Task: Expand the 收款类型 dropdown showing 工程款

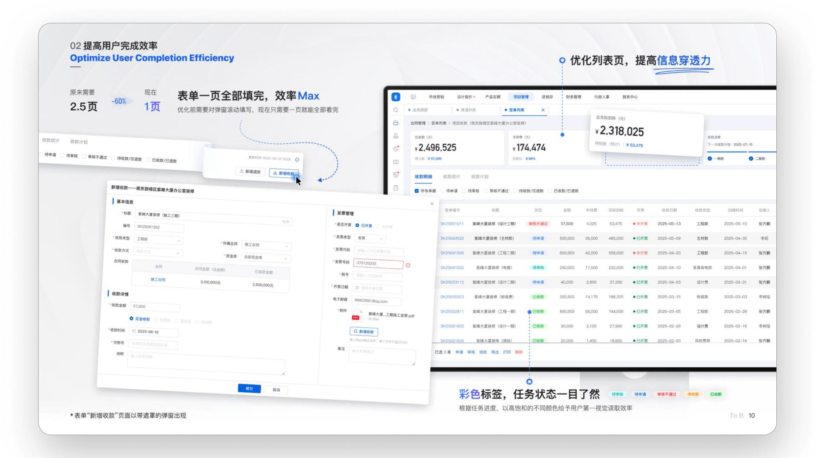Action: coord(158,240)
